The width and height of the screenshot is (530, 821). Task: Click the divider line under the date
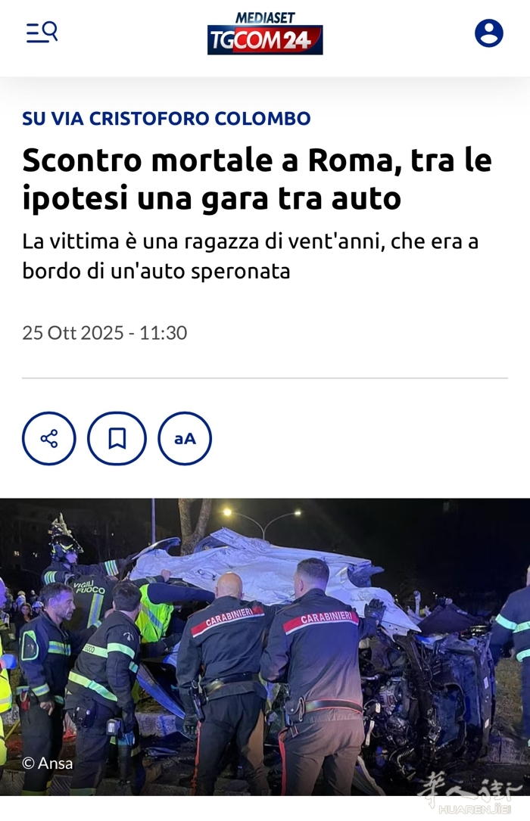tap(265, 378)
